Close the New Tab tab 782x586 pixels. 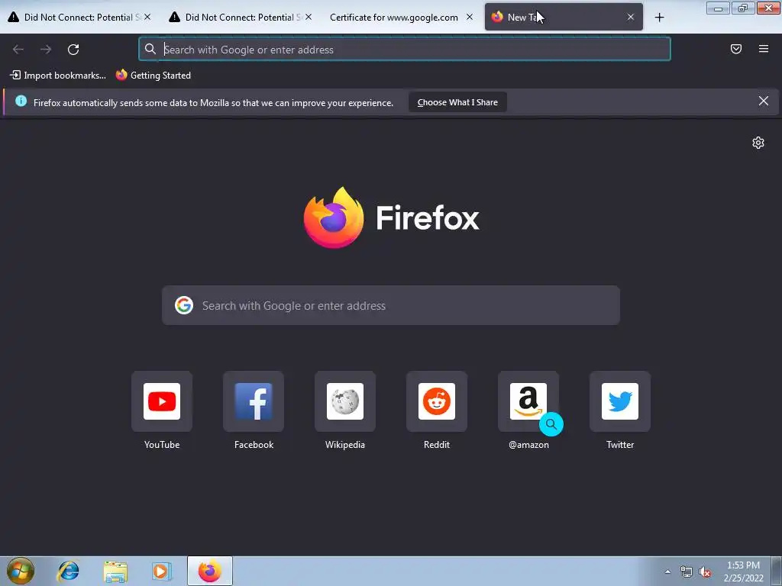pos(630,17)
